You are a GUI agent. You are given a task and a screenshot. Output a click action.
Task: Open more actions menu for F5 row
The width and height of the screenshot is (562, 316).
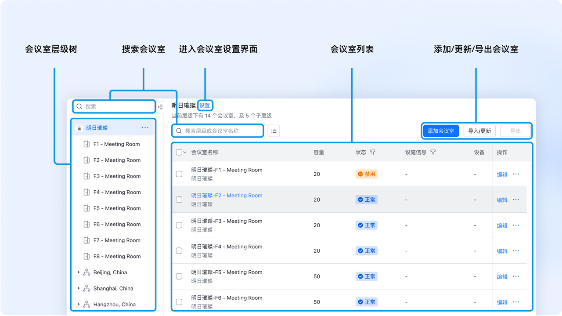516,276
